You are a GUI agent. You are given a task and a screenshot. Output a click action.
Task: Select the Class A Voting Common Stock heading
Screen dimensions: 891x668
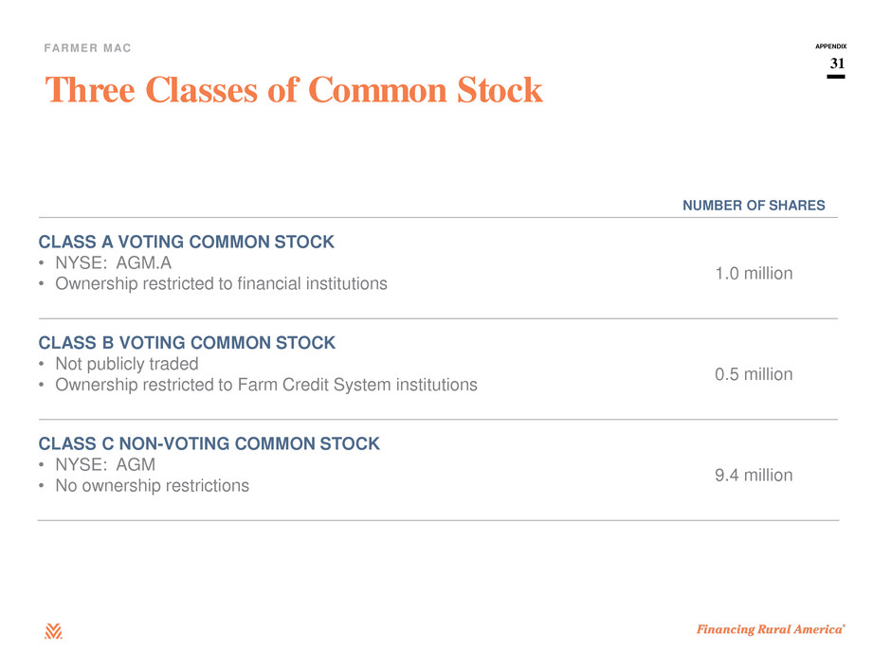(187, 242)
